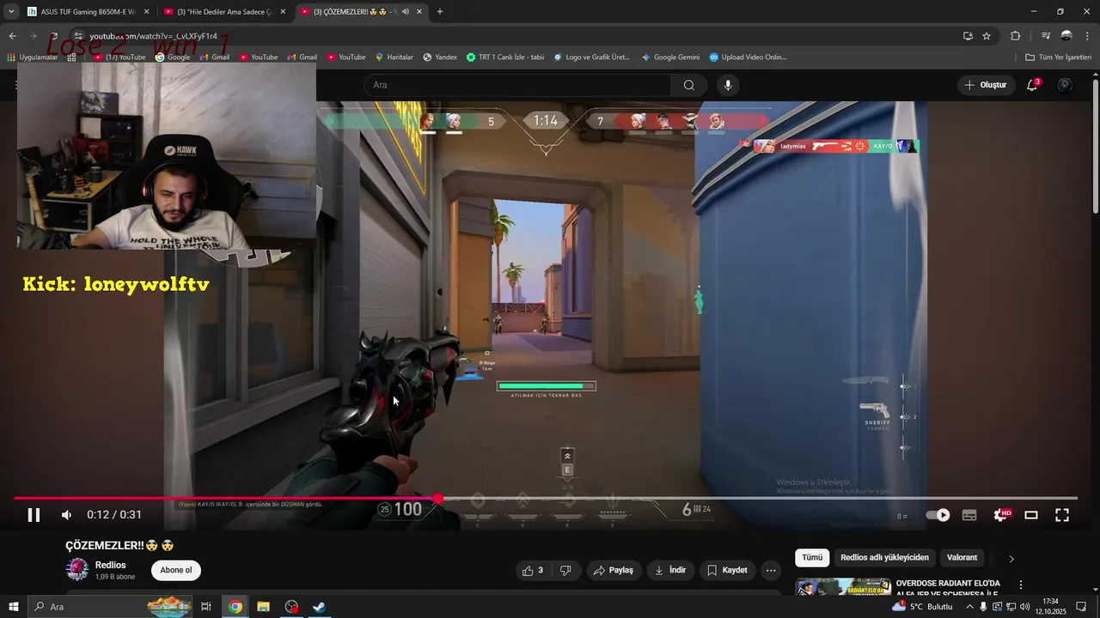Open File Explorer from the taskbar
The width and height of the screenshot is (1100, 618).
coord(263,607)
